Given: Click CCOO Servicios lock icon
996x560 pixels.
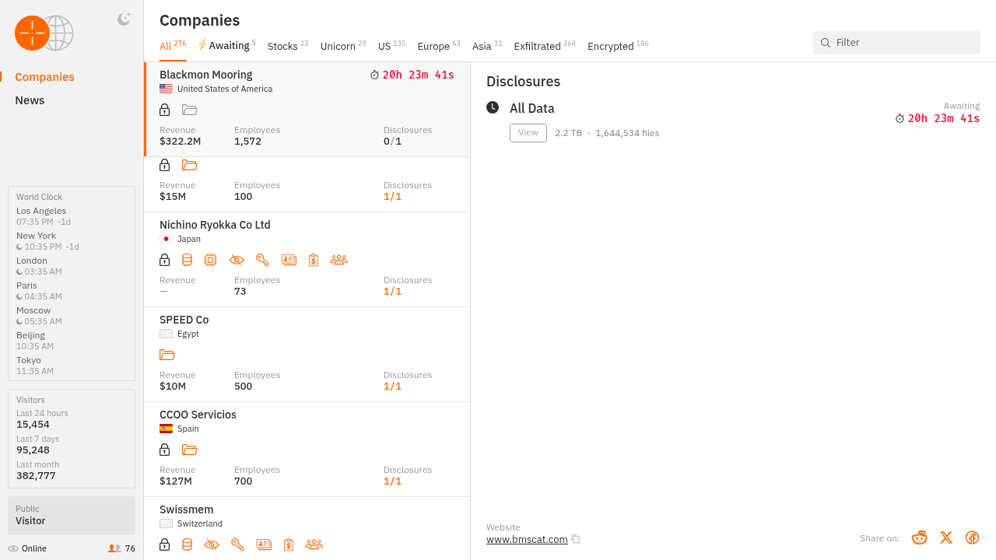Looking at the screenshot, I should pyautogui.click(x=164, y=450).
